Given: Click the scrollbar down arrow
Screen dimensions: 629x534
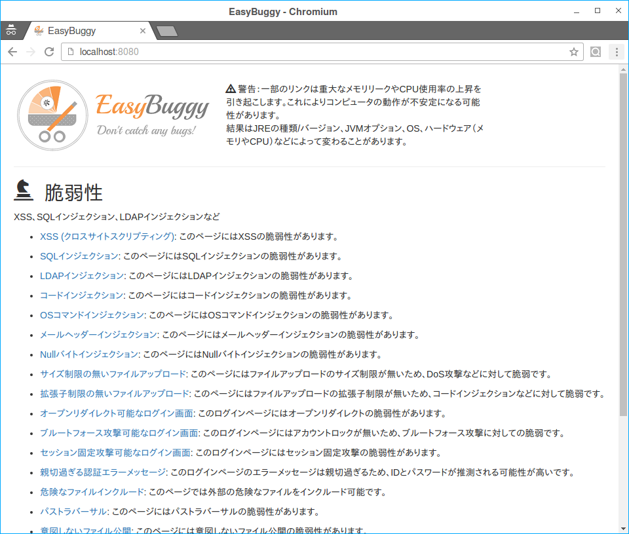Looking at the screenshot, I should pos(623,528).
